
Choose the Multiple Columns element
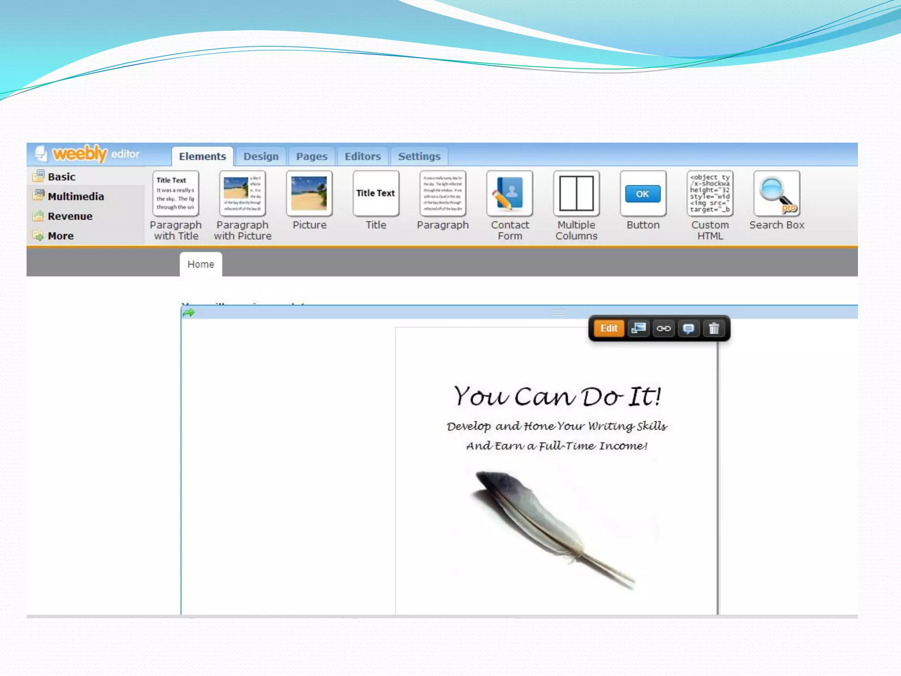click(x=576, y=194)
